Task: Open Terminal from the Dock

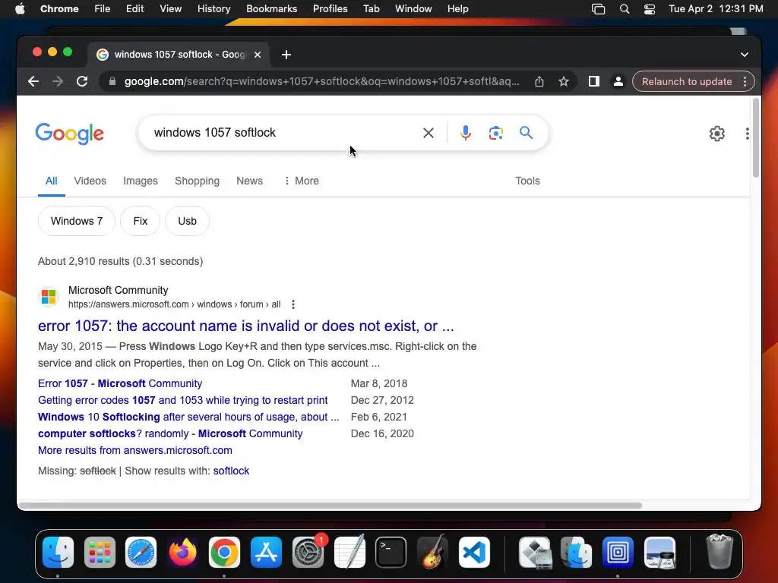Action: tap(391, 552)
